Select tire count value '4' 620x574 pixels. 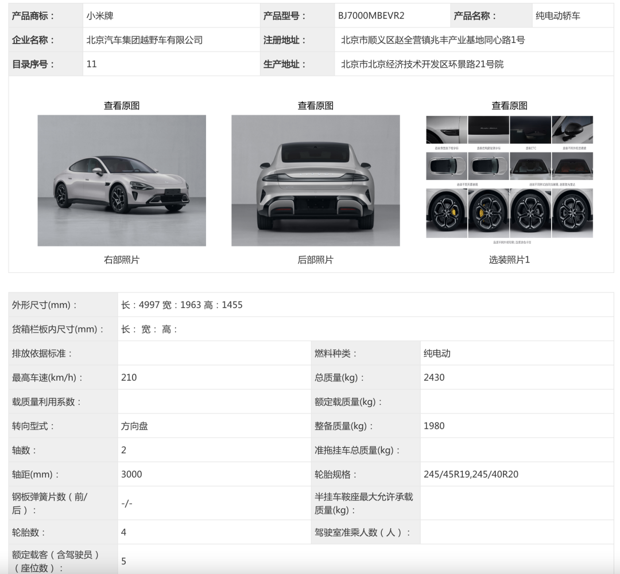(x=124, y=532)
